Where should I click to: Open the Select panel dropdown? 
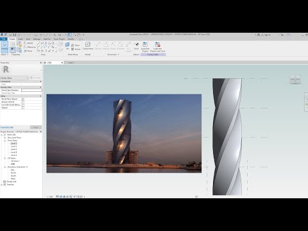tap(4, 55)
